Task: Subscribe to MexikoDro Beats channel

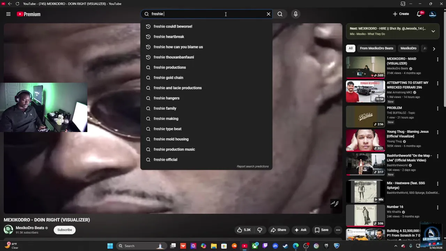Action: (x=64, y=230)
